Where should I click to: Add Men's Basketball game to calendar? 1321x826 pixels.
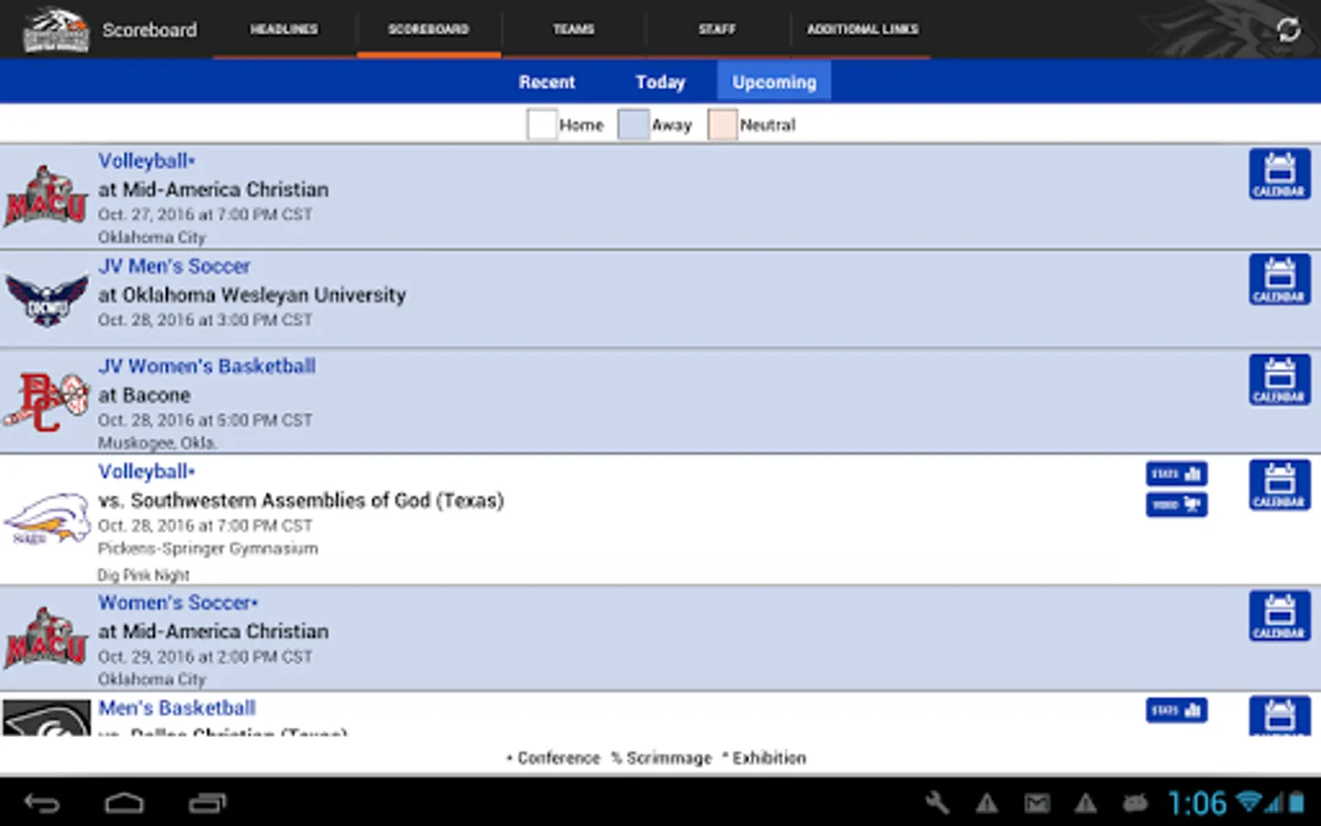[x=1280, y=716]
